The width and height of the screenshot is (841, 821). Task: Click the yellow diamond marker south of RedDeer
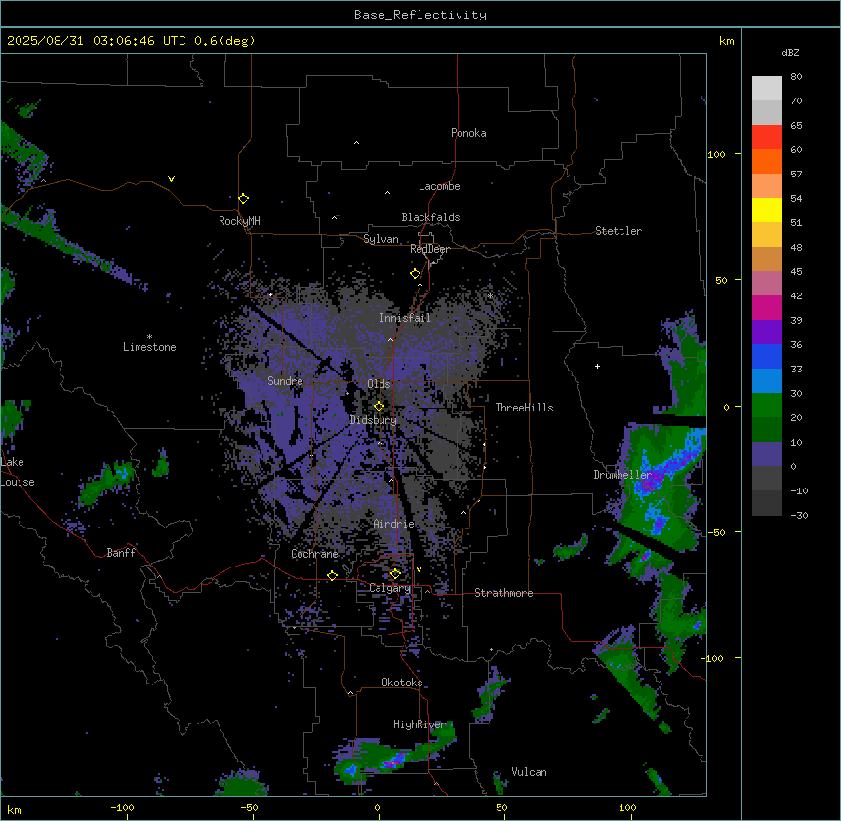415,274
